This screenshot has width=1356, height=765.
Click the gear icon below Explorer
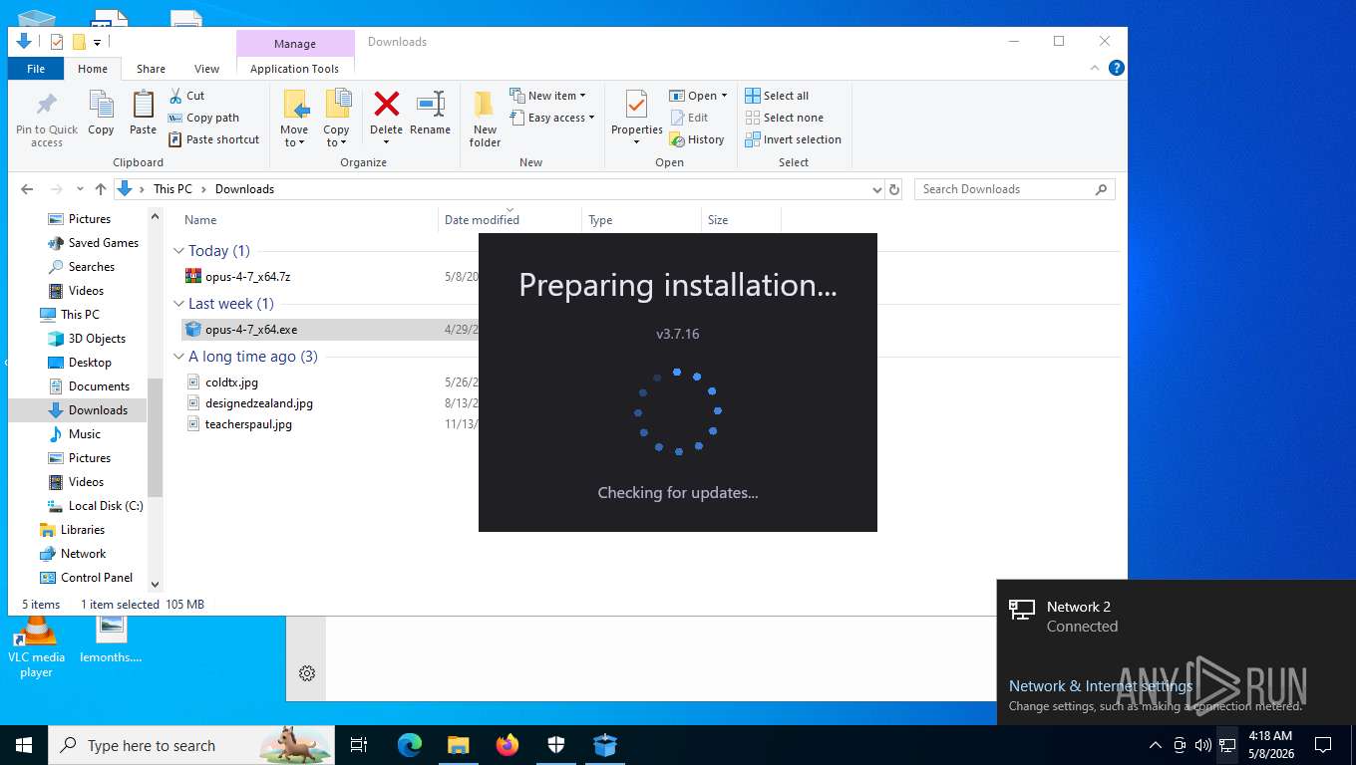[x=307, y=673]
